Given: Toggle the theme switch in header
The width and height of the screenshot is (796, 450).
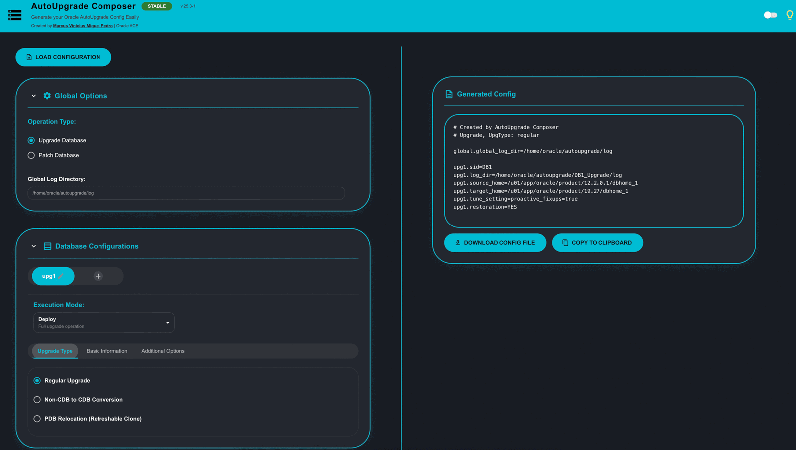Looking at the screenshot, I should click(770, 15).
